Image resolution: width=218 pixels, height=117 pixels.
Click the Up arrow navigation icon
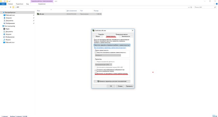[11, 7]
